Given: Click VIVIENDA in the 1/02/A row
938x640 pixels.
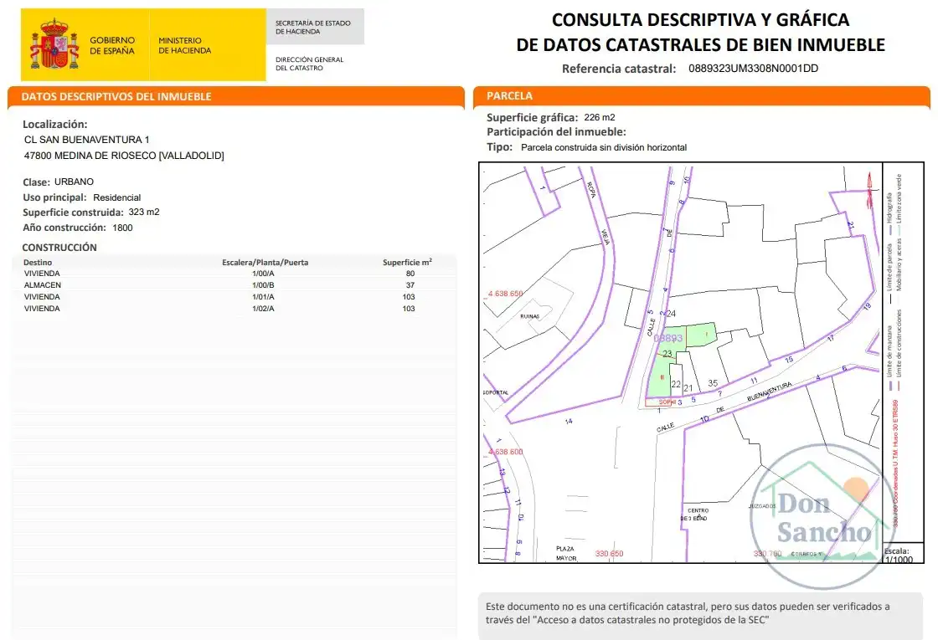Looking at the screenshot, I should click(42, 309).
